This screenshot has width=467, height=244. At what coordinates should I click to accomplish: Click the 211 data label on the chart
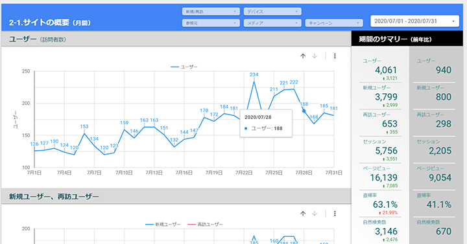[274, 89]
